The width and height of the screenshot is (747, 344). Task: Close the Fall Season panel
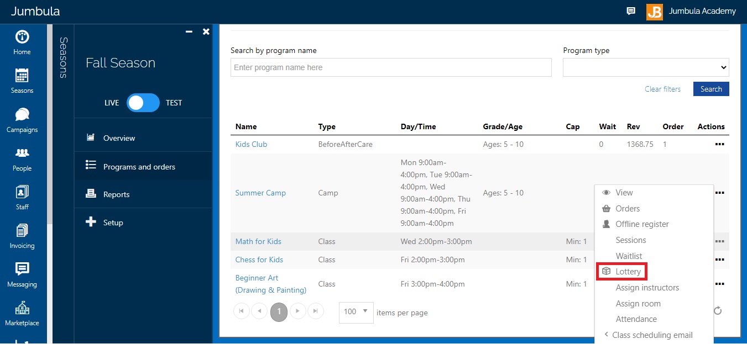pyautogui.click(x=206, y=32)
